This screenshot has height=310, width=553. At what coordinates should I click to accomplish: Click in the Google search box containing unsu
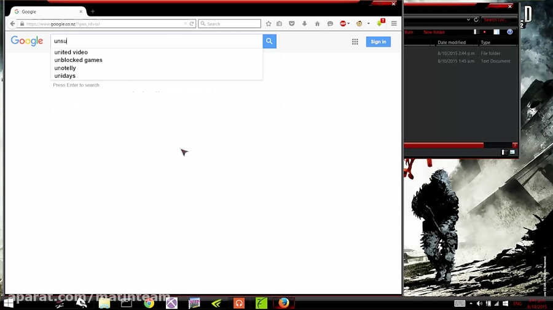click(157, 41)
